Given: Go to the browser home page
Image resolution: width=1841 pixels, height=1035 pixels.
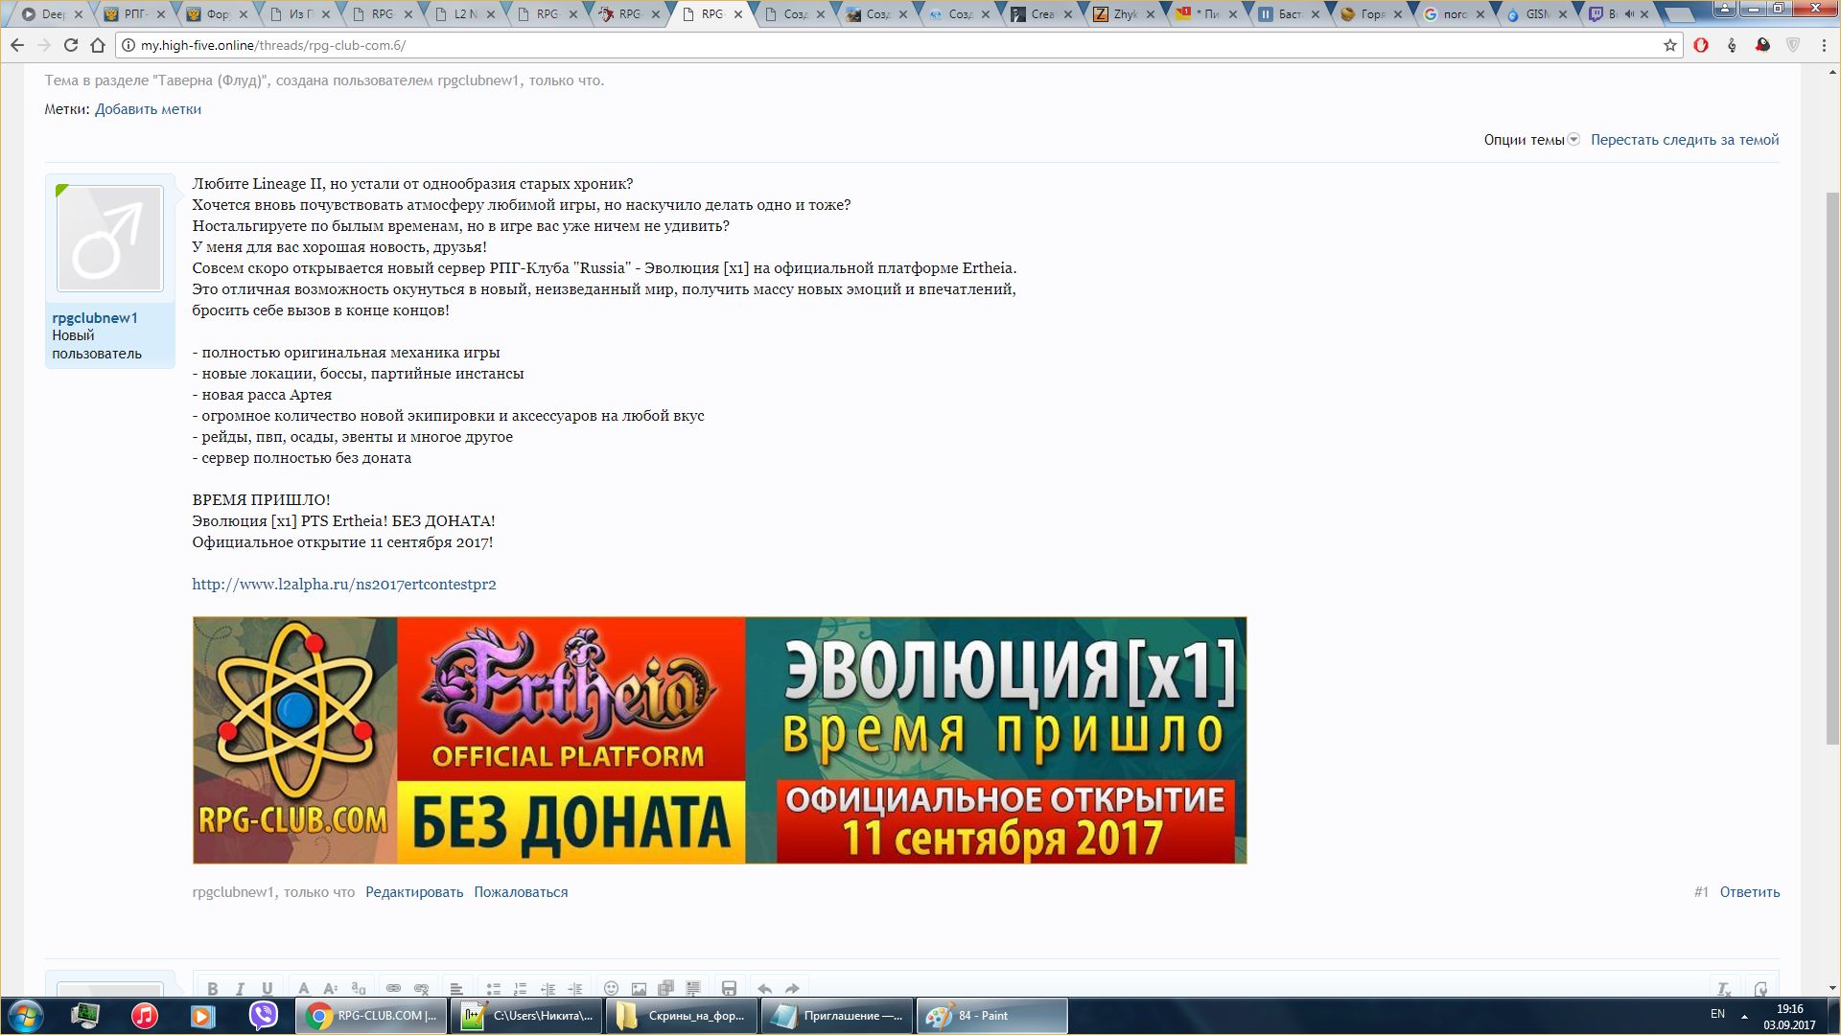Looking at the screenshot, I should (x=98, y=45).
